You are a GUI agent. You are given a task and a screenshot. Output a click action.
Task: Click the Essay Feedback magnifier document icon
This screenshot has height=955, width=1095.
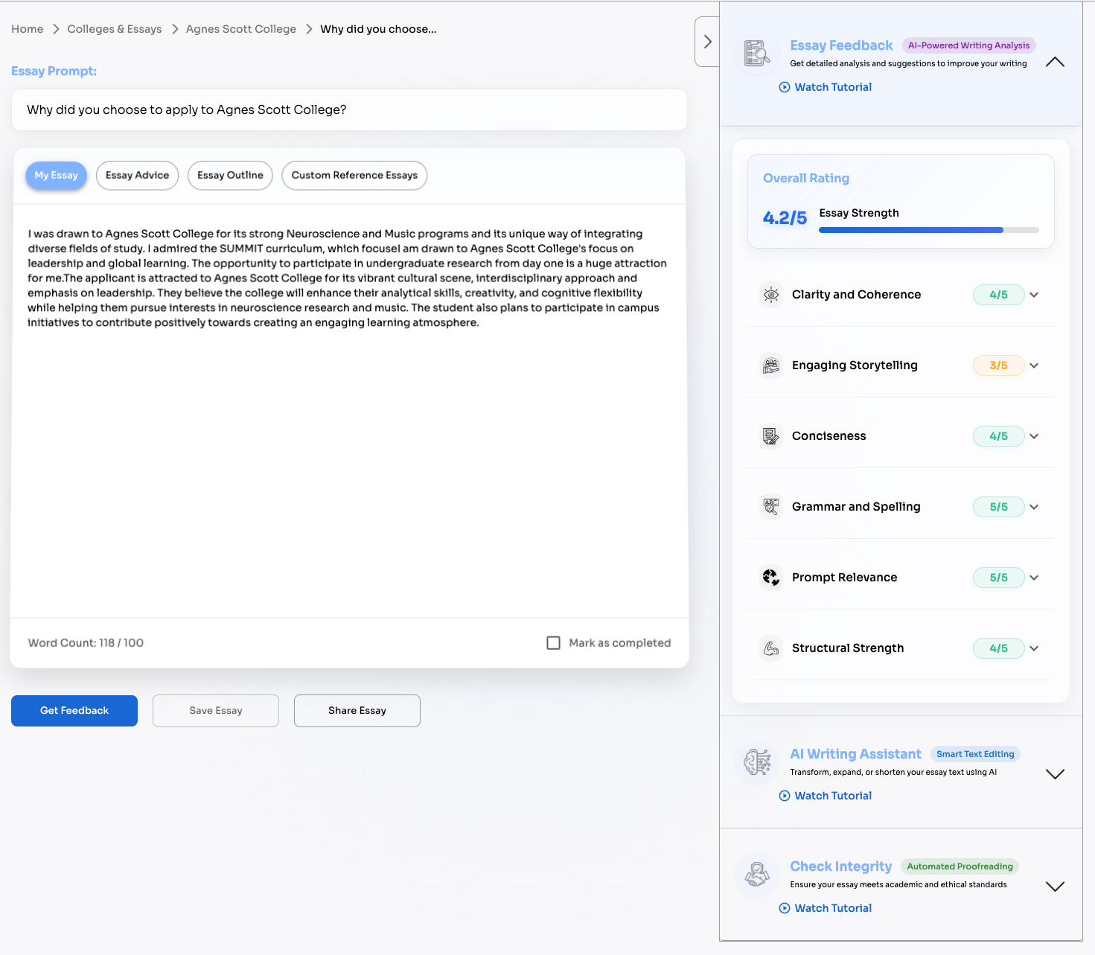coord(757,54)
